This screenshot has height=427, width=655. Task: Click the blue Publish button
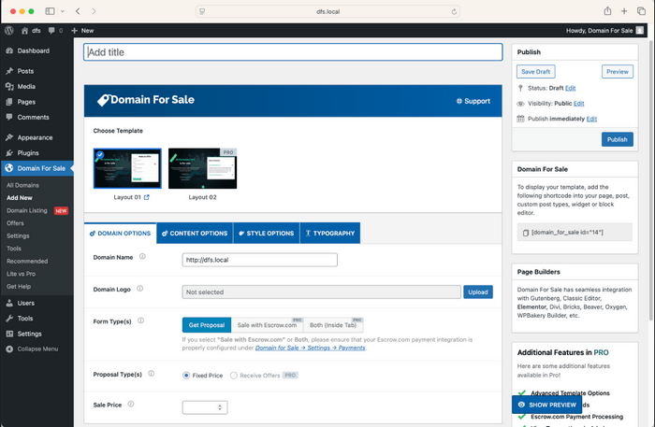tap(618, 139)
